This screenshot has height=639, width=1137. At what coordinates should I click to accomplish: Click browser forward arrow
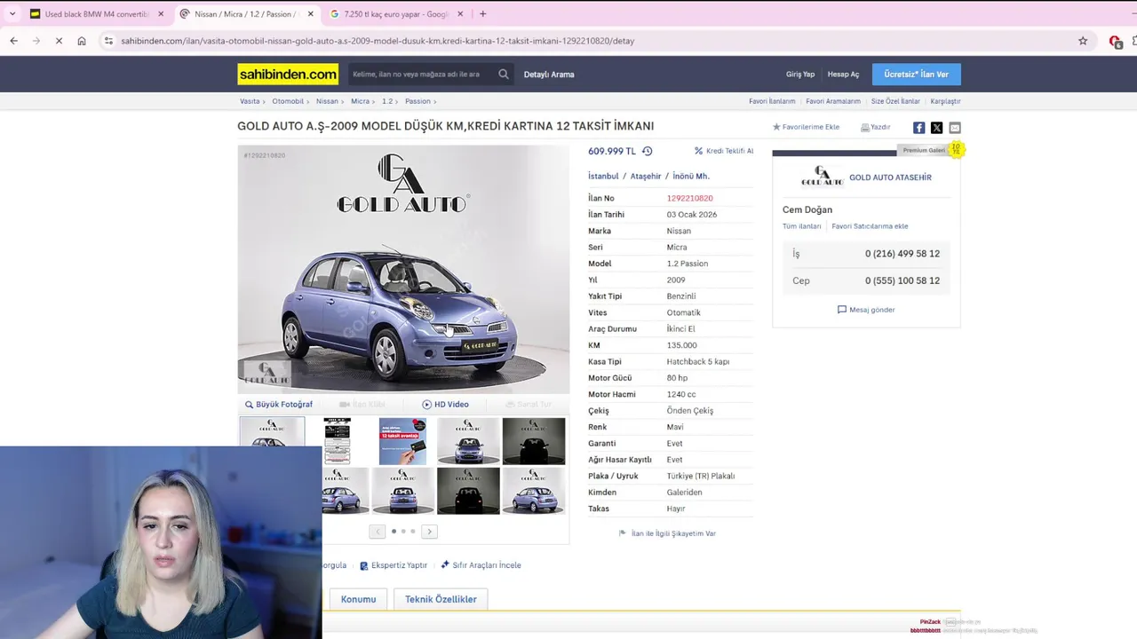click(x=36, y=41)
